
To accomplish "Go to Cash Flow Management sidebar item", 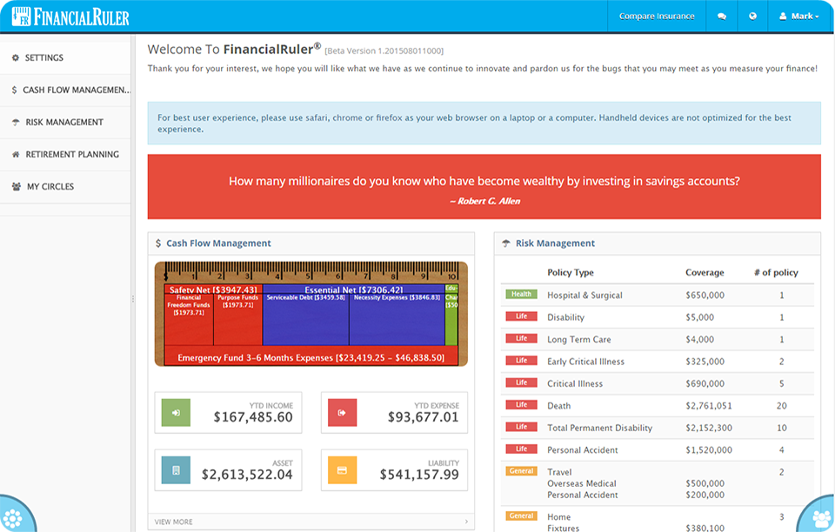I will tap(65, 90).
